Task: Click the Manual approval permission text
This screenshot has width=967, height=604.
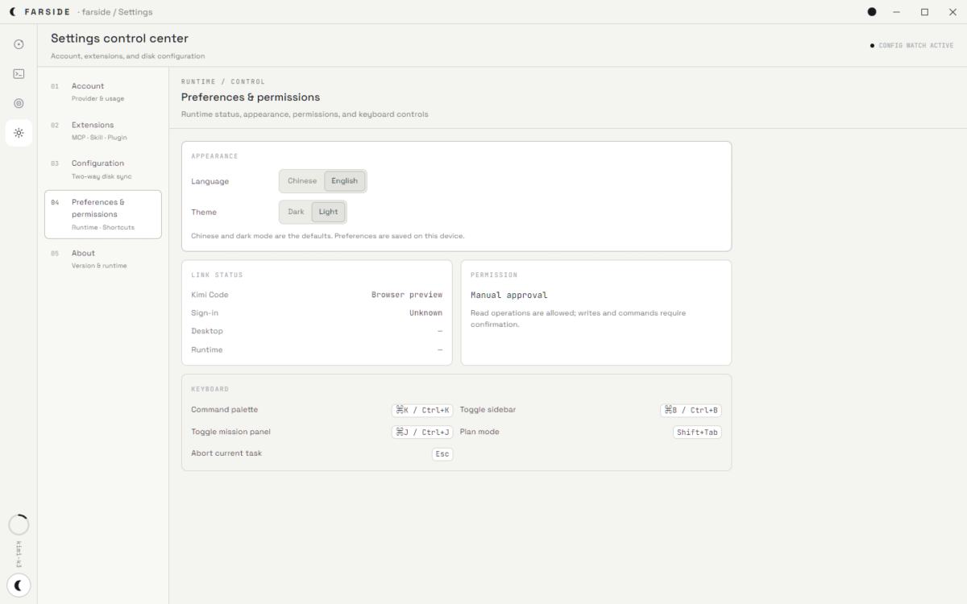Action: [508, 295]
